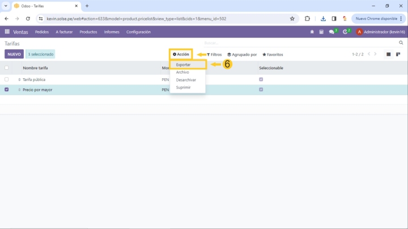The width and height of the screenshot is (408, 229).
Task: Open the messages chat icon
Action: tap(332, 32)
